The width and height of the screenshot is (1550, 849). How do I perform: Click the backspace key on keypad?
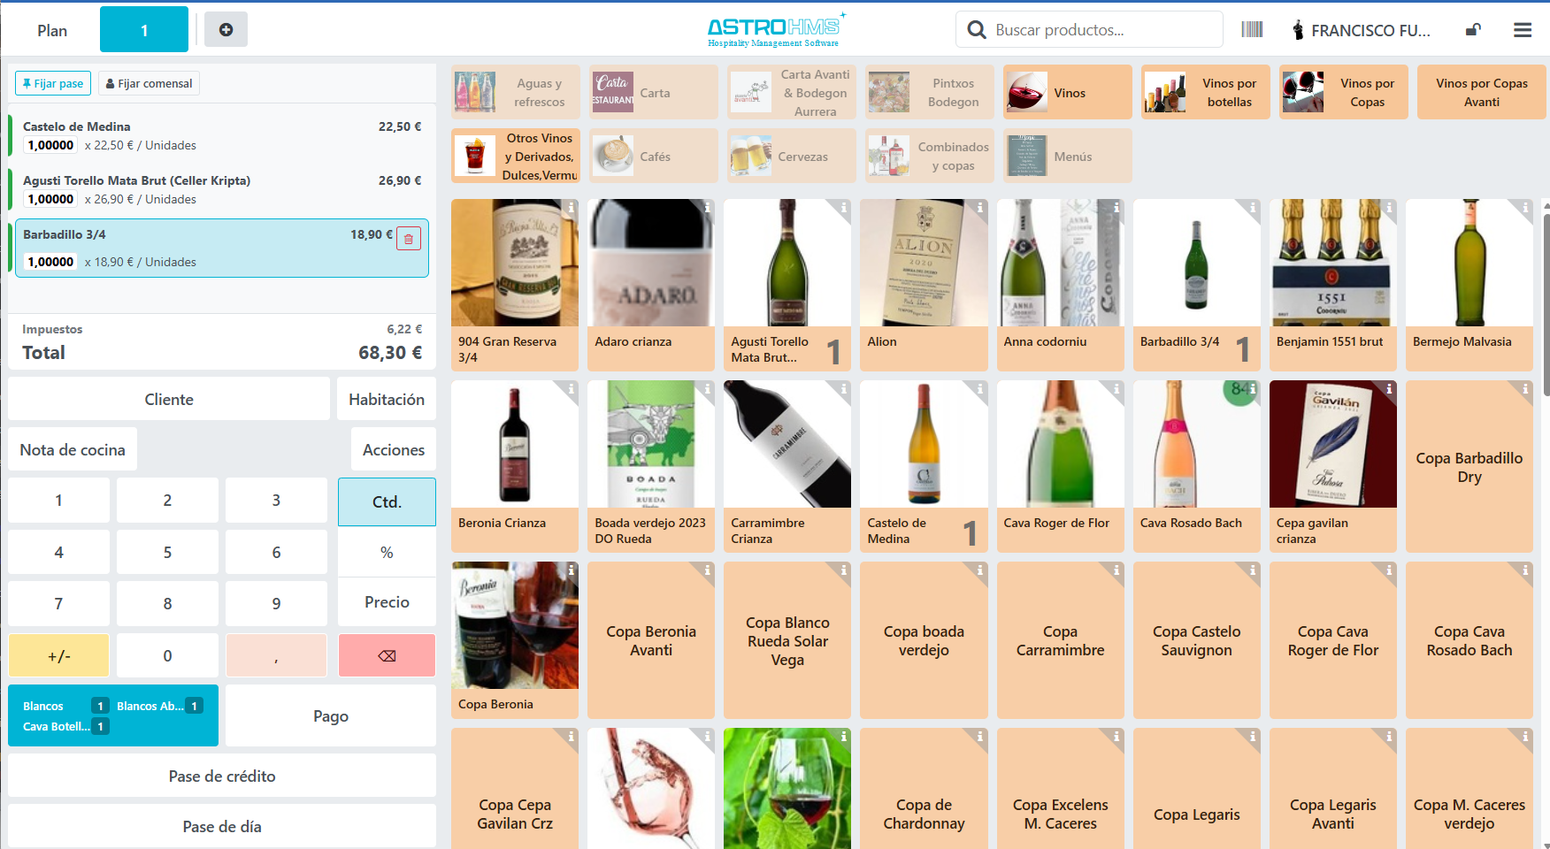(x=387, y=655)
